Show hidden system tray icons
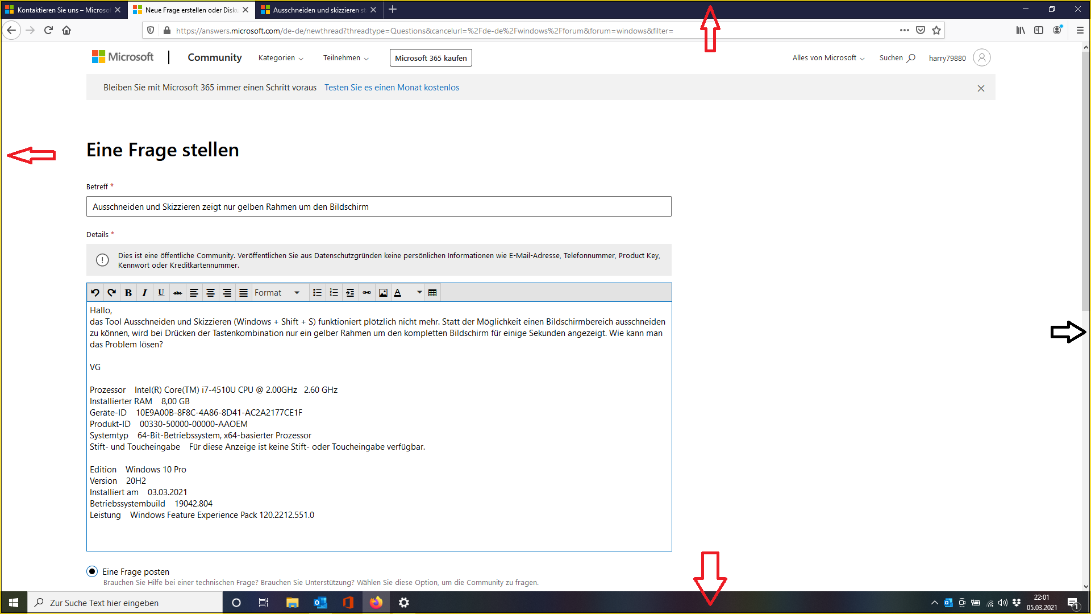This screenshot has height=614, width=1091. [x=934, y=603]
